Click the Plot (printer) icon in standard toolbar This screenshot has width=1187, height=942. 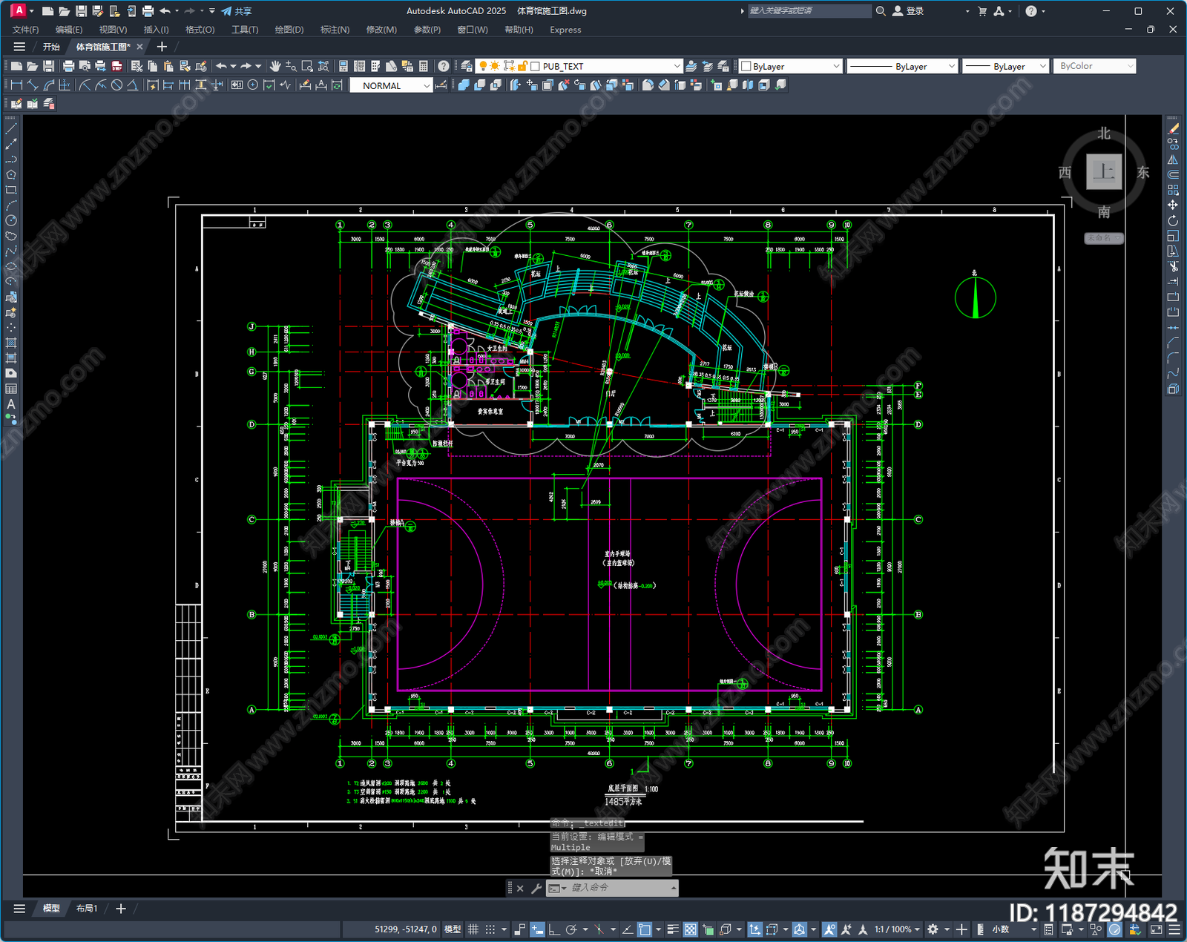coord(68,66)
